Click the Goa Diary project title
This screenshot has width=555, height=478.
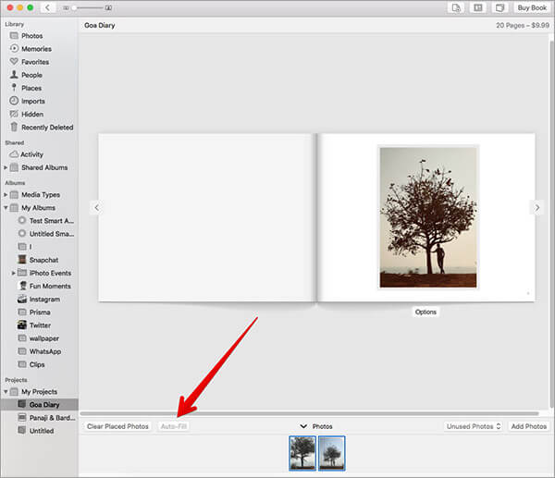point(100,26)
